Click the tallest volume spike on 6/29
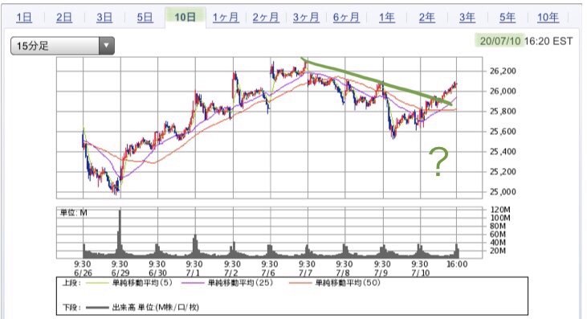 click(x=120, y=232)
